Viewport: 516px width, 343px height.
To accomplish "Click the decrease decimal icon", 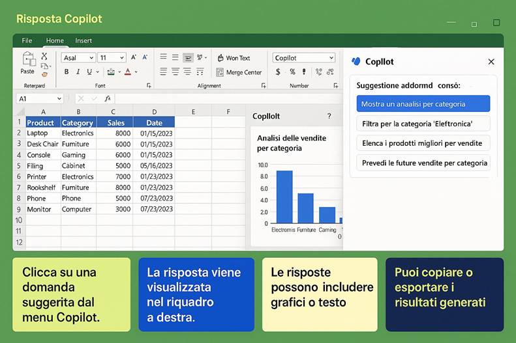I will coord(330,72).
